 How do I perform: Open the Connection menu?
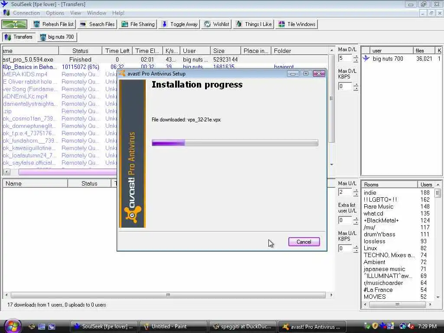tap(26, 13)
